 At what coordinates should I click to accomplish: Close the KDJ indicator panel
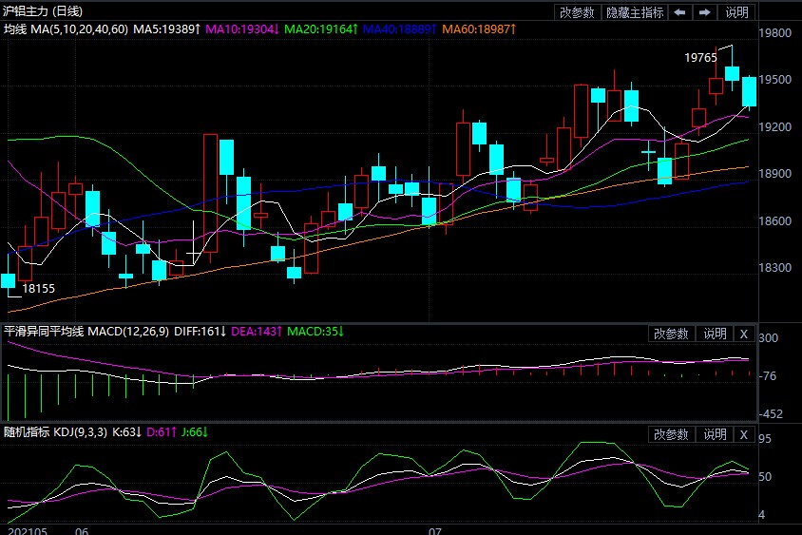[743, 434]
